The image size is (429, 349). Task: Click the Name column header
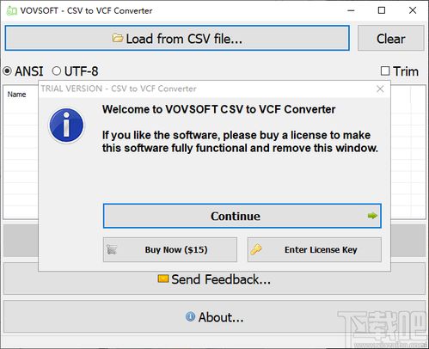coord(16,95)
